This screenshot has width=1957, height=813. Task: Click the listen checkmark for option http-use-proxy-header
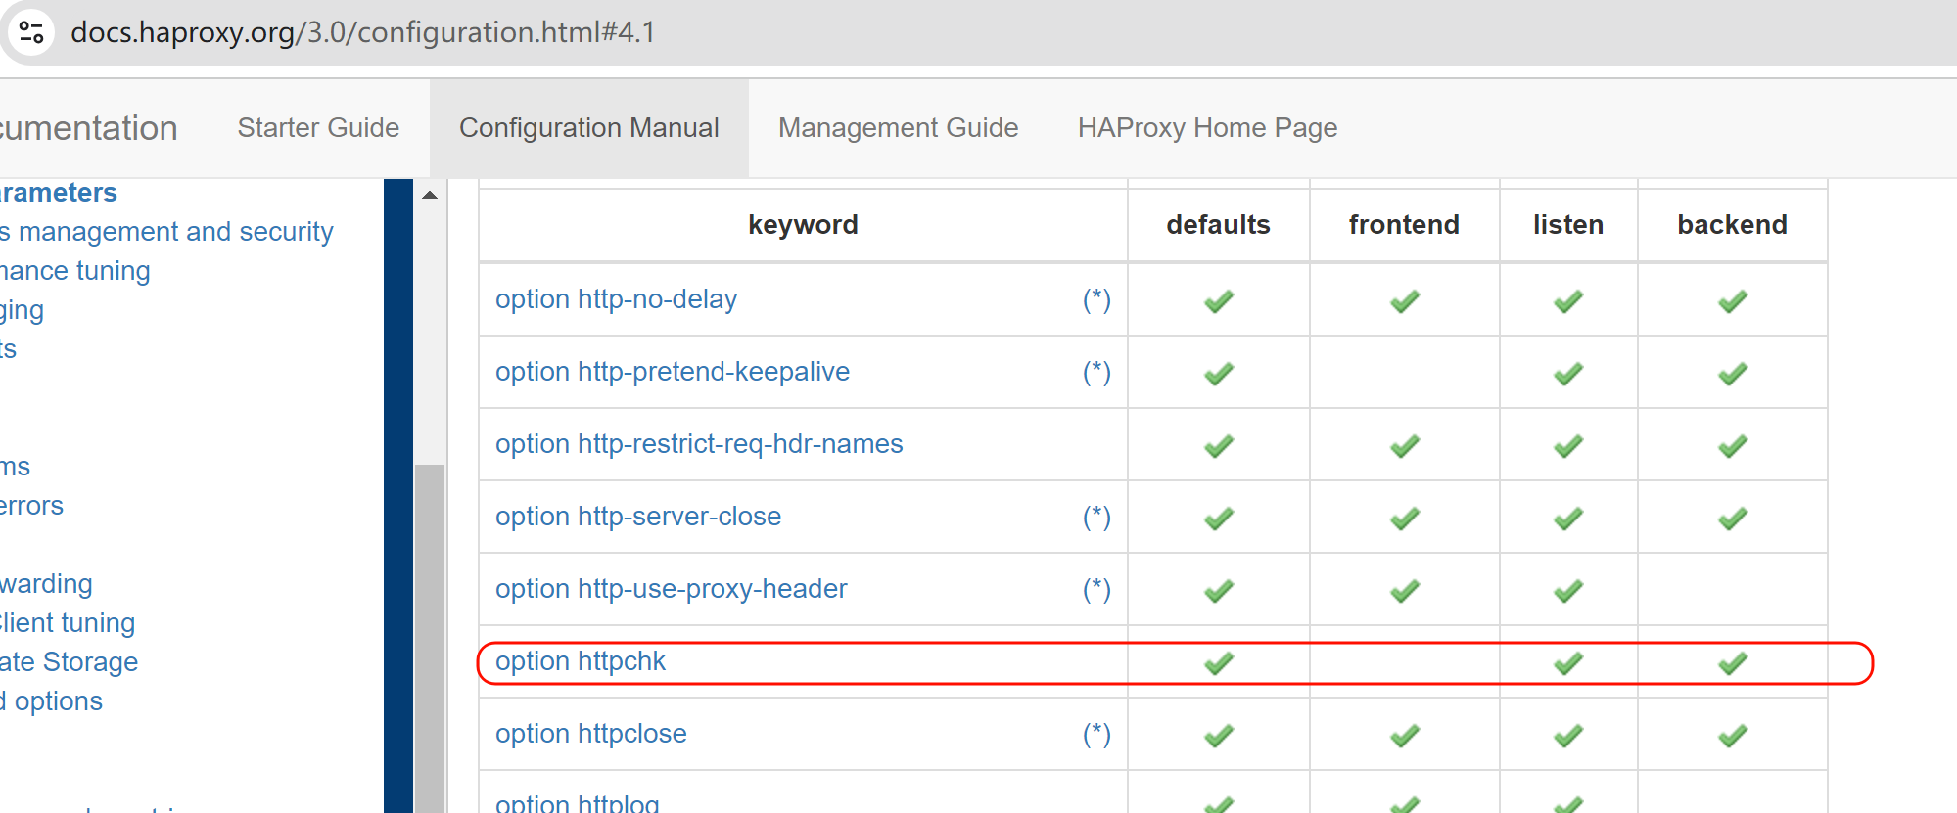pos(1567,591)
